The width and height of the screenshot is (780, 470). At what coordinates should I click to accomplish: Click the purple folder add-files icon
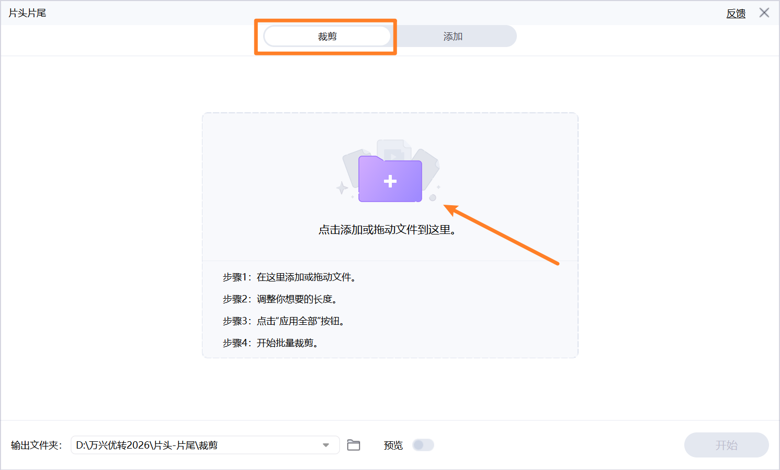point(390,180)
